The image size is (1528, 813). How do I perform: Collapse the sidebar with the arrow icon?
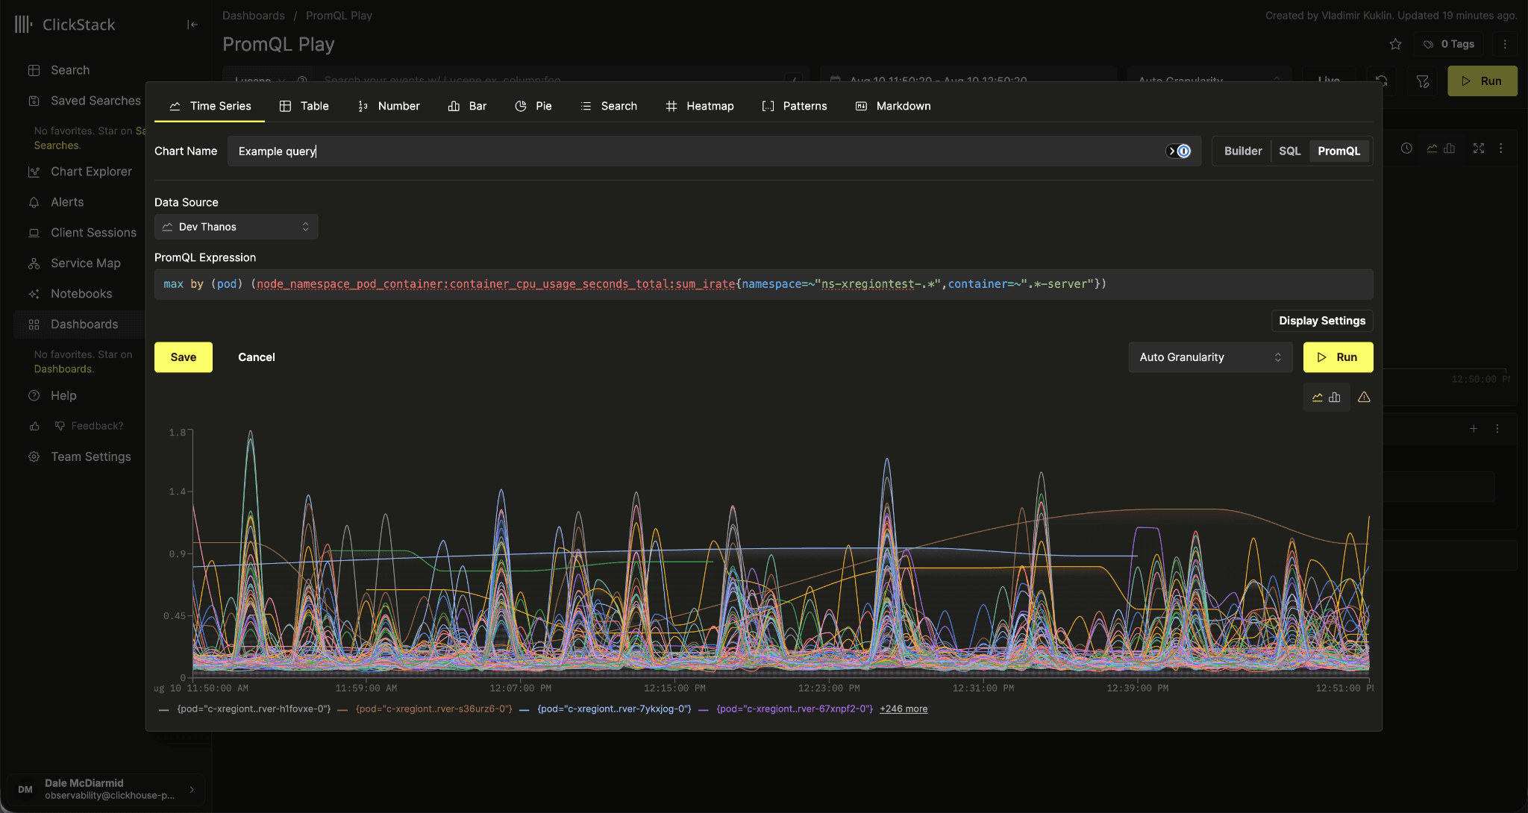point(192,25)
